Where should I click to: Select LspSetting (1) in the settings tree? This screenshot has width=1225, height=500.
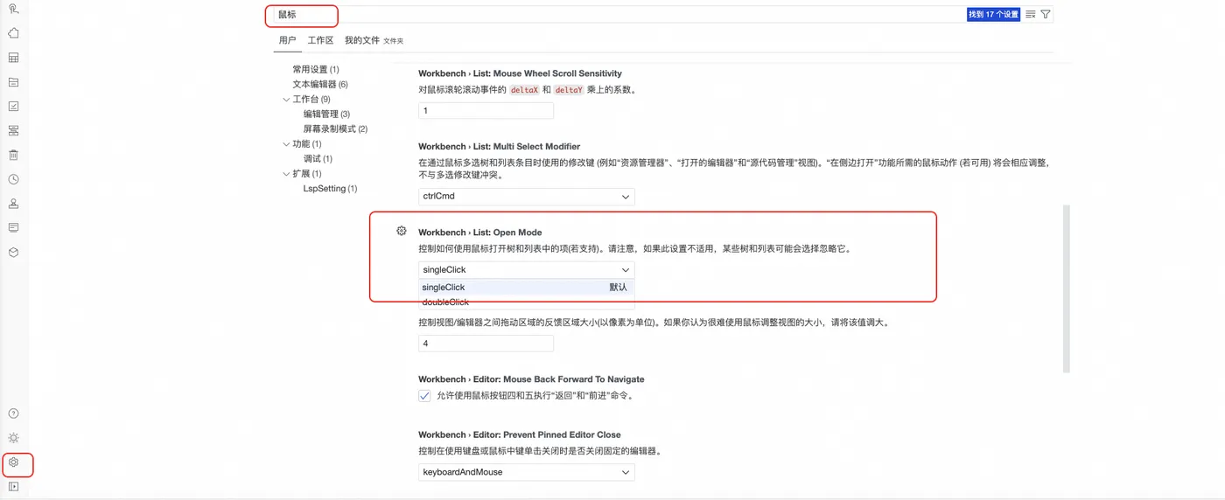coord(331,188)
